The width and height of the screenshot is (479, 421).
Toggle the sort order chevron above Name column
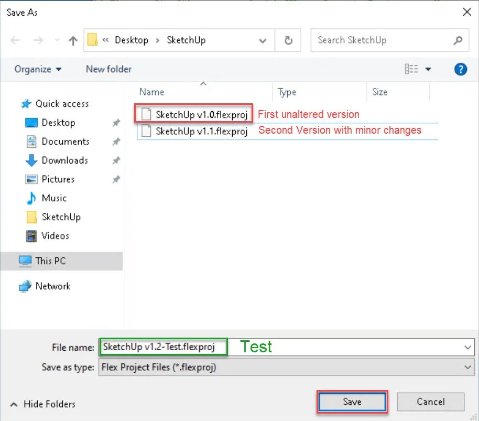203,83
